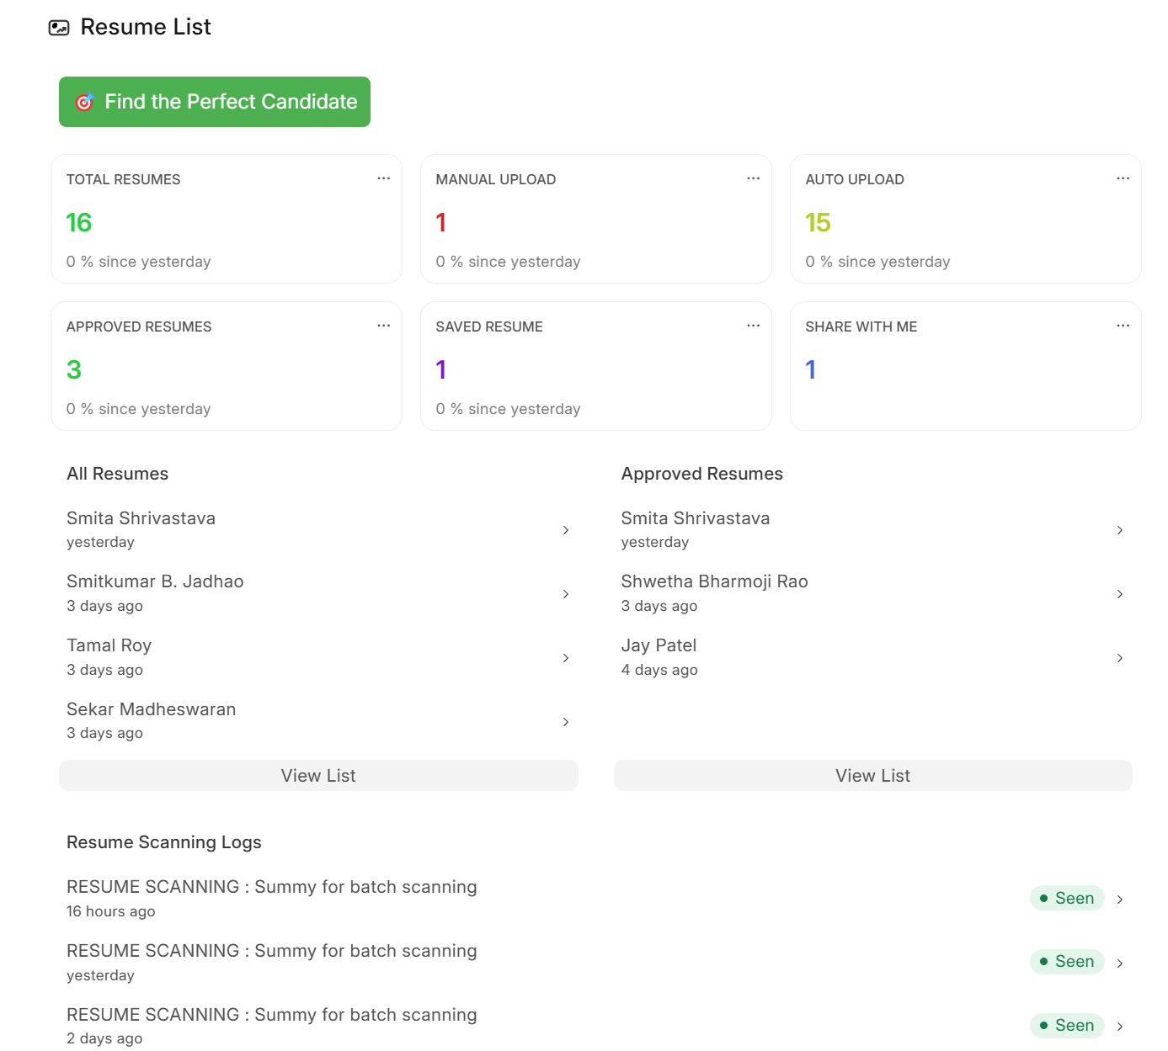Click the target icon on Find Candidate button

click(x=84, y=102)
